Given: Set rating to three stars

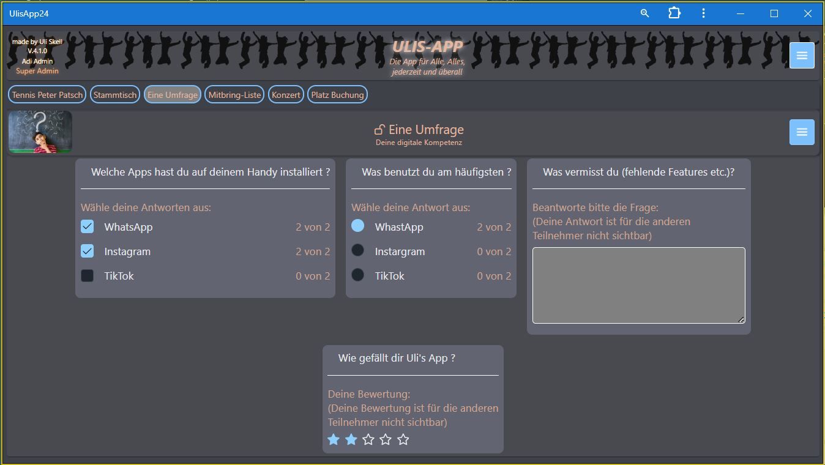Looking at the screenshot, I should pos(368,439).
